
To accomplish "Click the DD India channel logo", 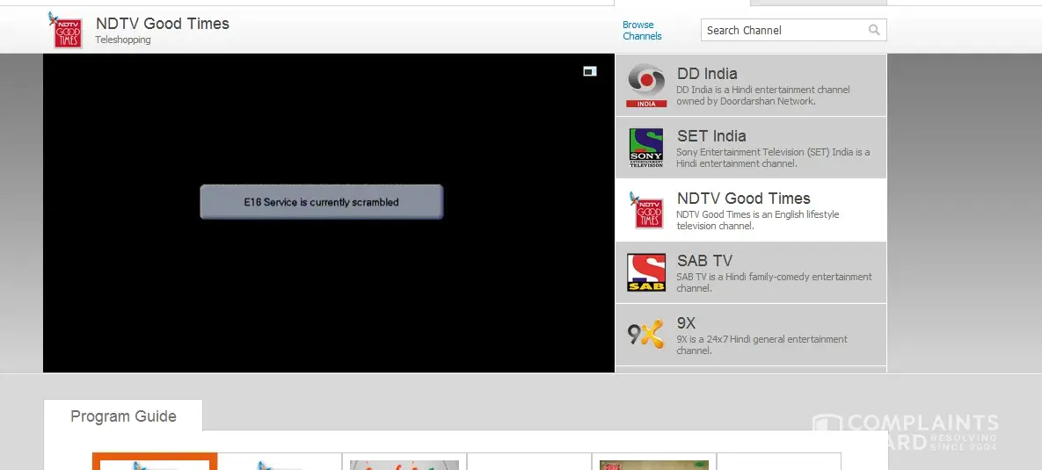I will click(646, 85).
